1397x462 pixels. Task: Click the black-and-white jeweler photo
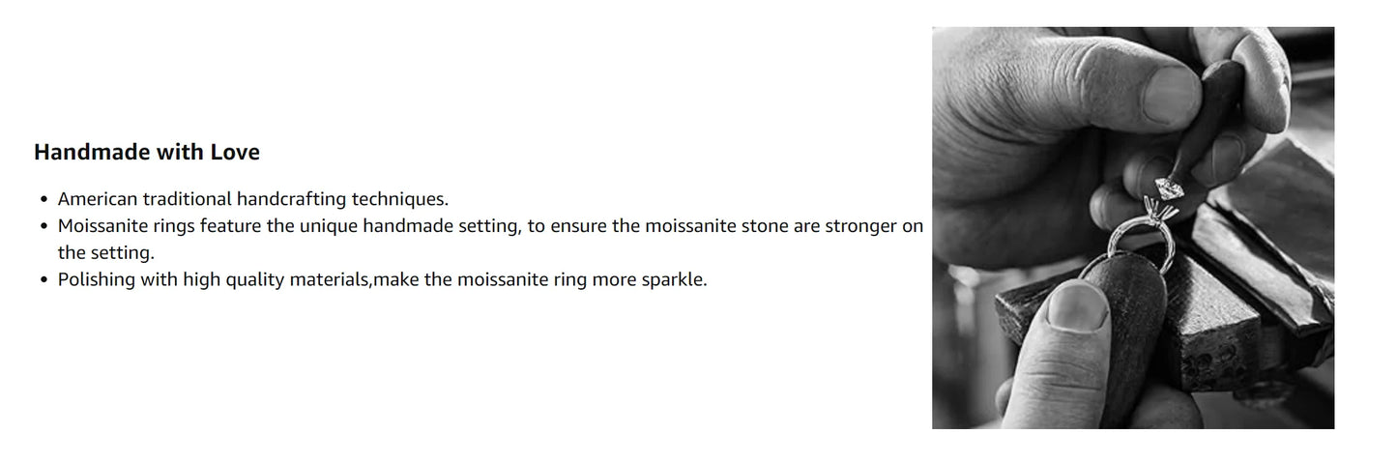(x=1132, y=227)
